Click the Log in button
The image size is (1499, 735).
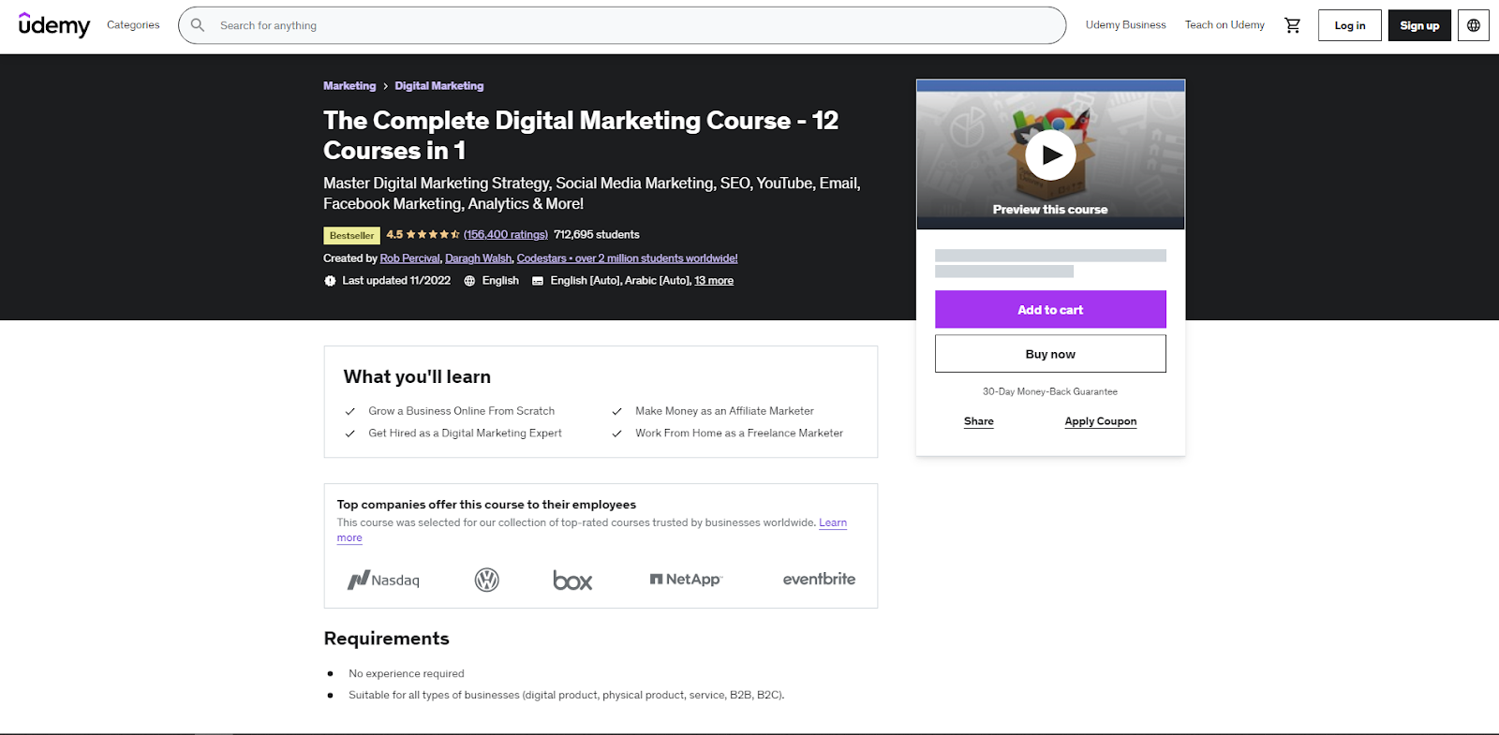(1350, 25)
